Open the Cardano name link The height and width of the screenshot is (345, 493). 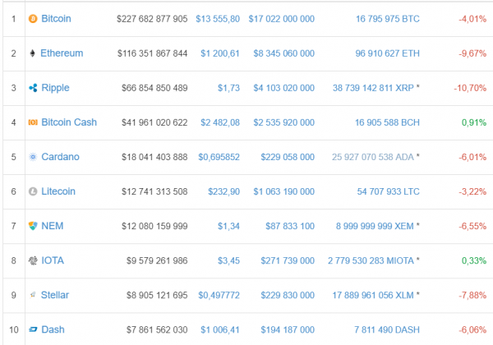(x=60, y=157)
